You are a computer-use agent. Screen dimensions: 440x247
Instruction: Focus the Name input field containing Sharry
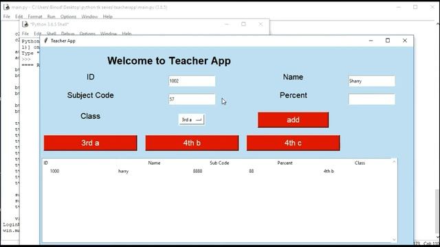(372, 81)
